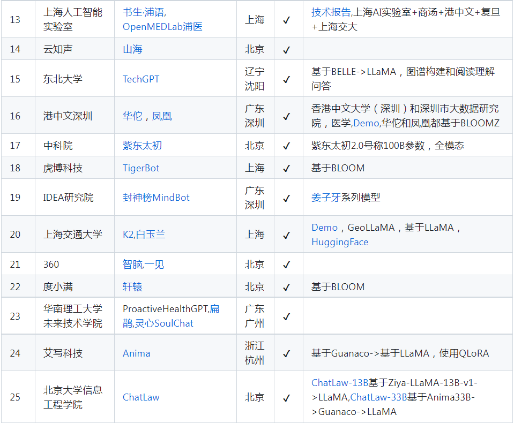Select the 艾写科技 cell
Screen dimensions: 514x423
coord(75,353)
